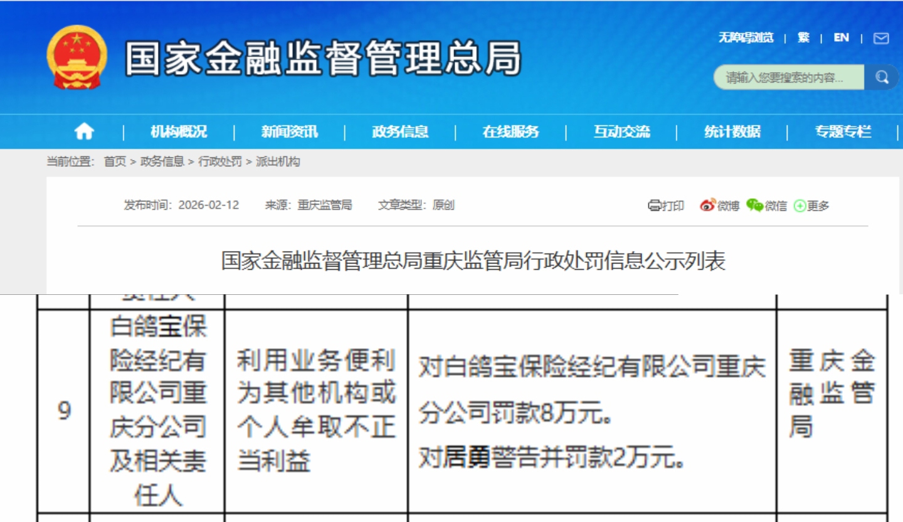The height and width of the screenshot is (522, 903).
Task: Share article via WeChat icon
Action: coord(755,206)
